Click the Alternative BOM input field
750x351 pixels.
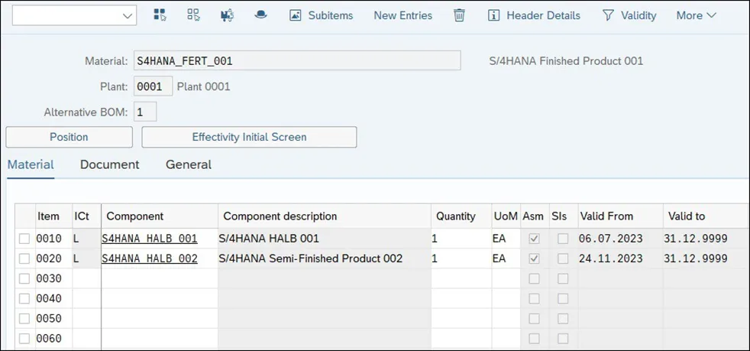pyautogui.click(x=145, y=112)
